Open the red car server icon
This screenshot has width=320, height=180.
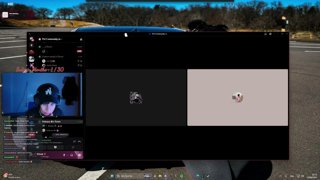[x=31, y=52]
